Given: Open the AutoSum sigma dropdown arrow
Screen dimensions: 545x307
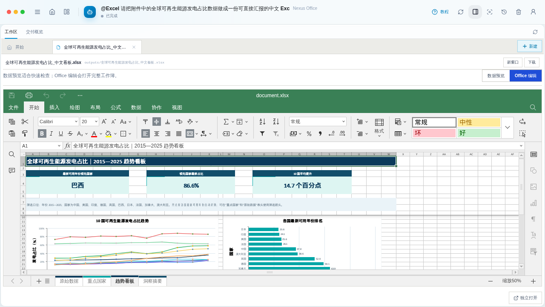Looking at the screenshot, I should (232, 122).
